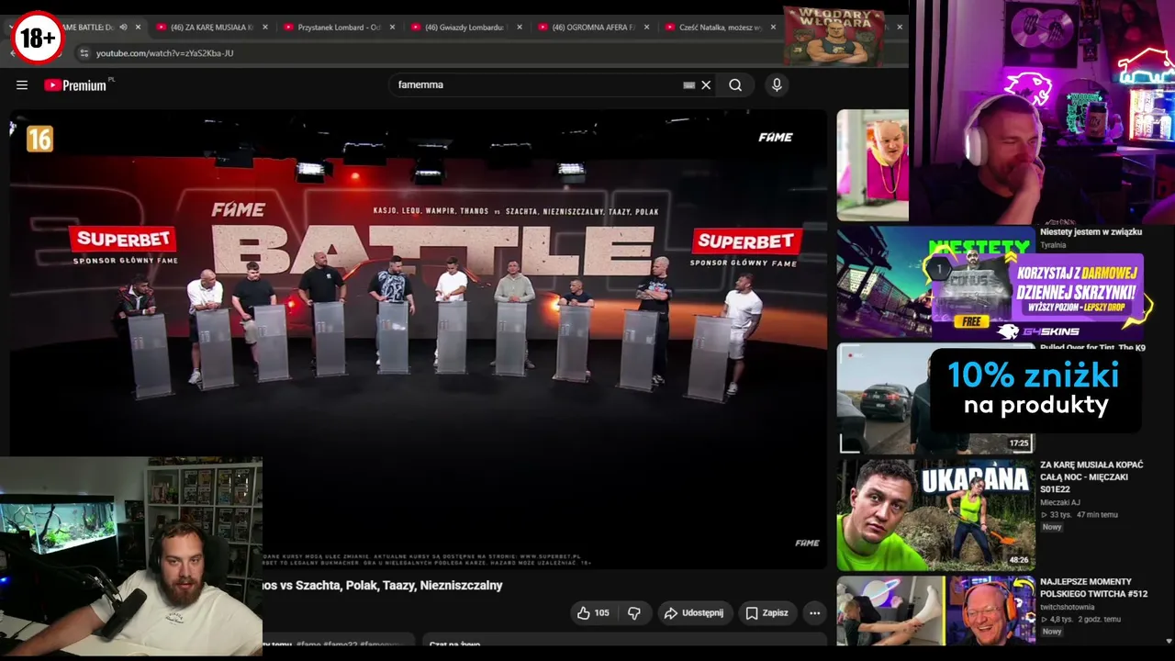
Task: Close the Przystanek Lombard tab
Action: [393, 28]
